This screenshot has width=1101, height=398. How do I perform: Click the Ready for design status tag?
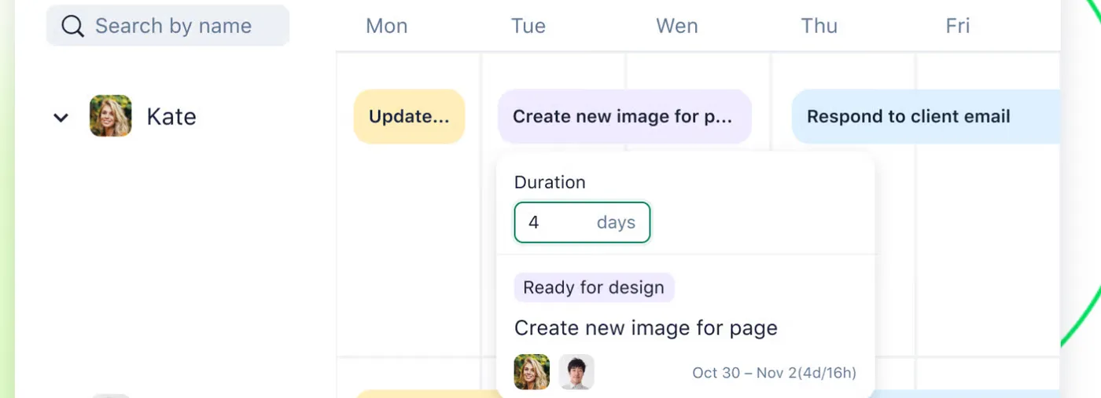(x=594, y=287)
